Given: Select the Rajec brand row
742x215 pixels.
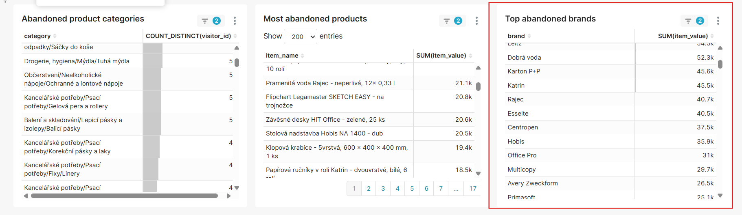Looking at the screenshot, I should click(516, 99).
